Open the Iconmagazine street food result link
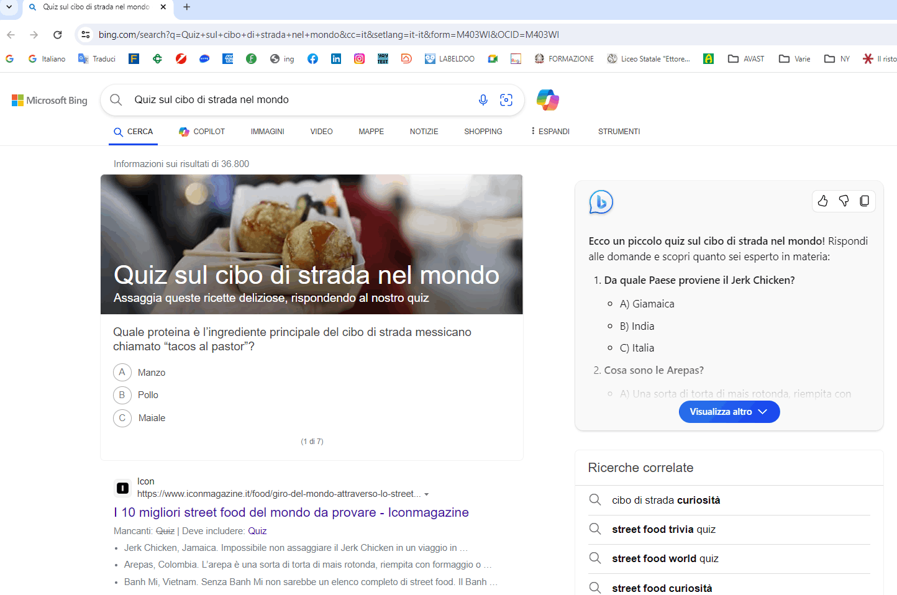 click(291, 512)
